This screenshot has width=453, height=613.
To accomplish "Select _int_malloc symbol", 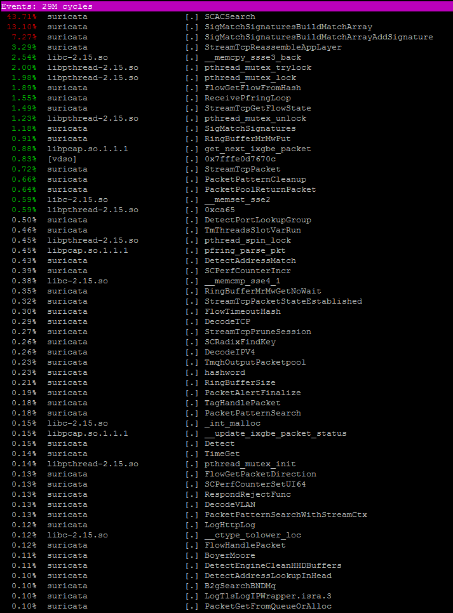I will pos(232,424).
